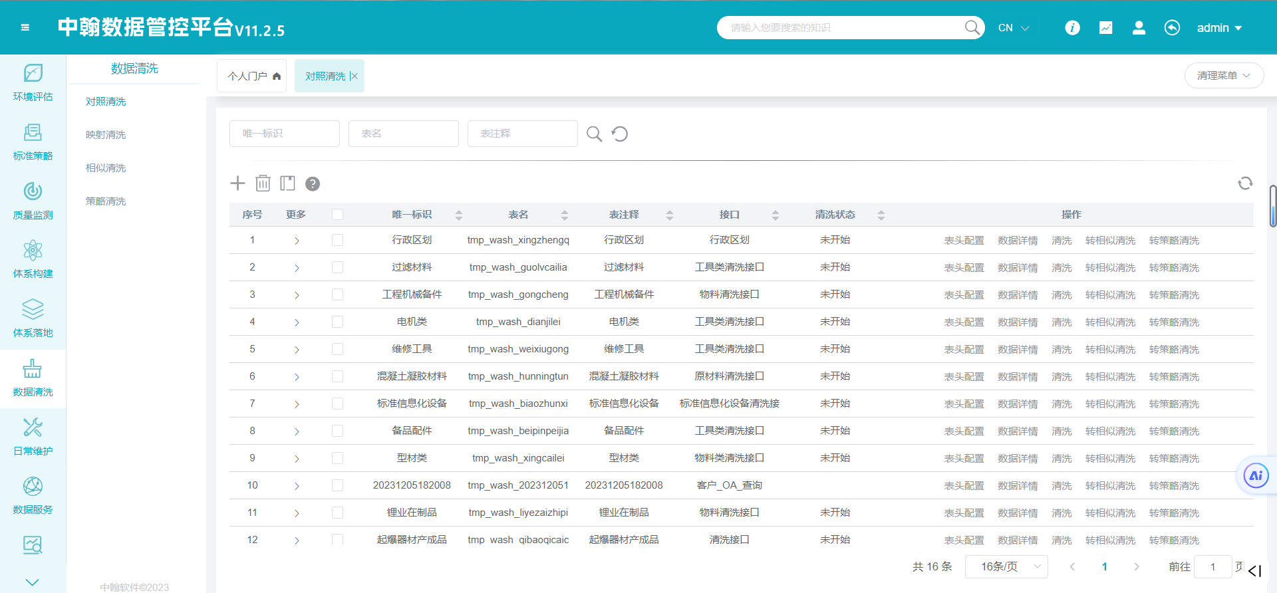Viewport: 1277px width, 593px height.
Task: Select 策略清洗 in left submenu
Action: (106, 201)
